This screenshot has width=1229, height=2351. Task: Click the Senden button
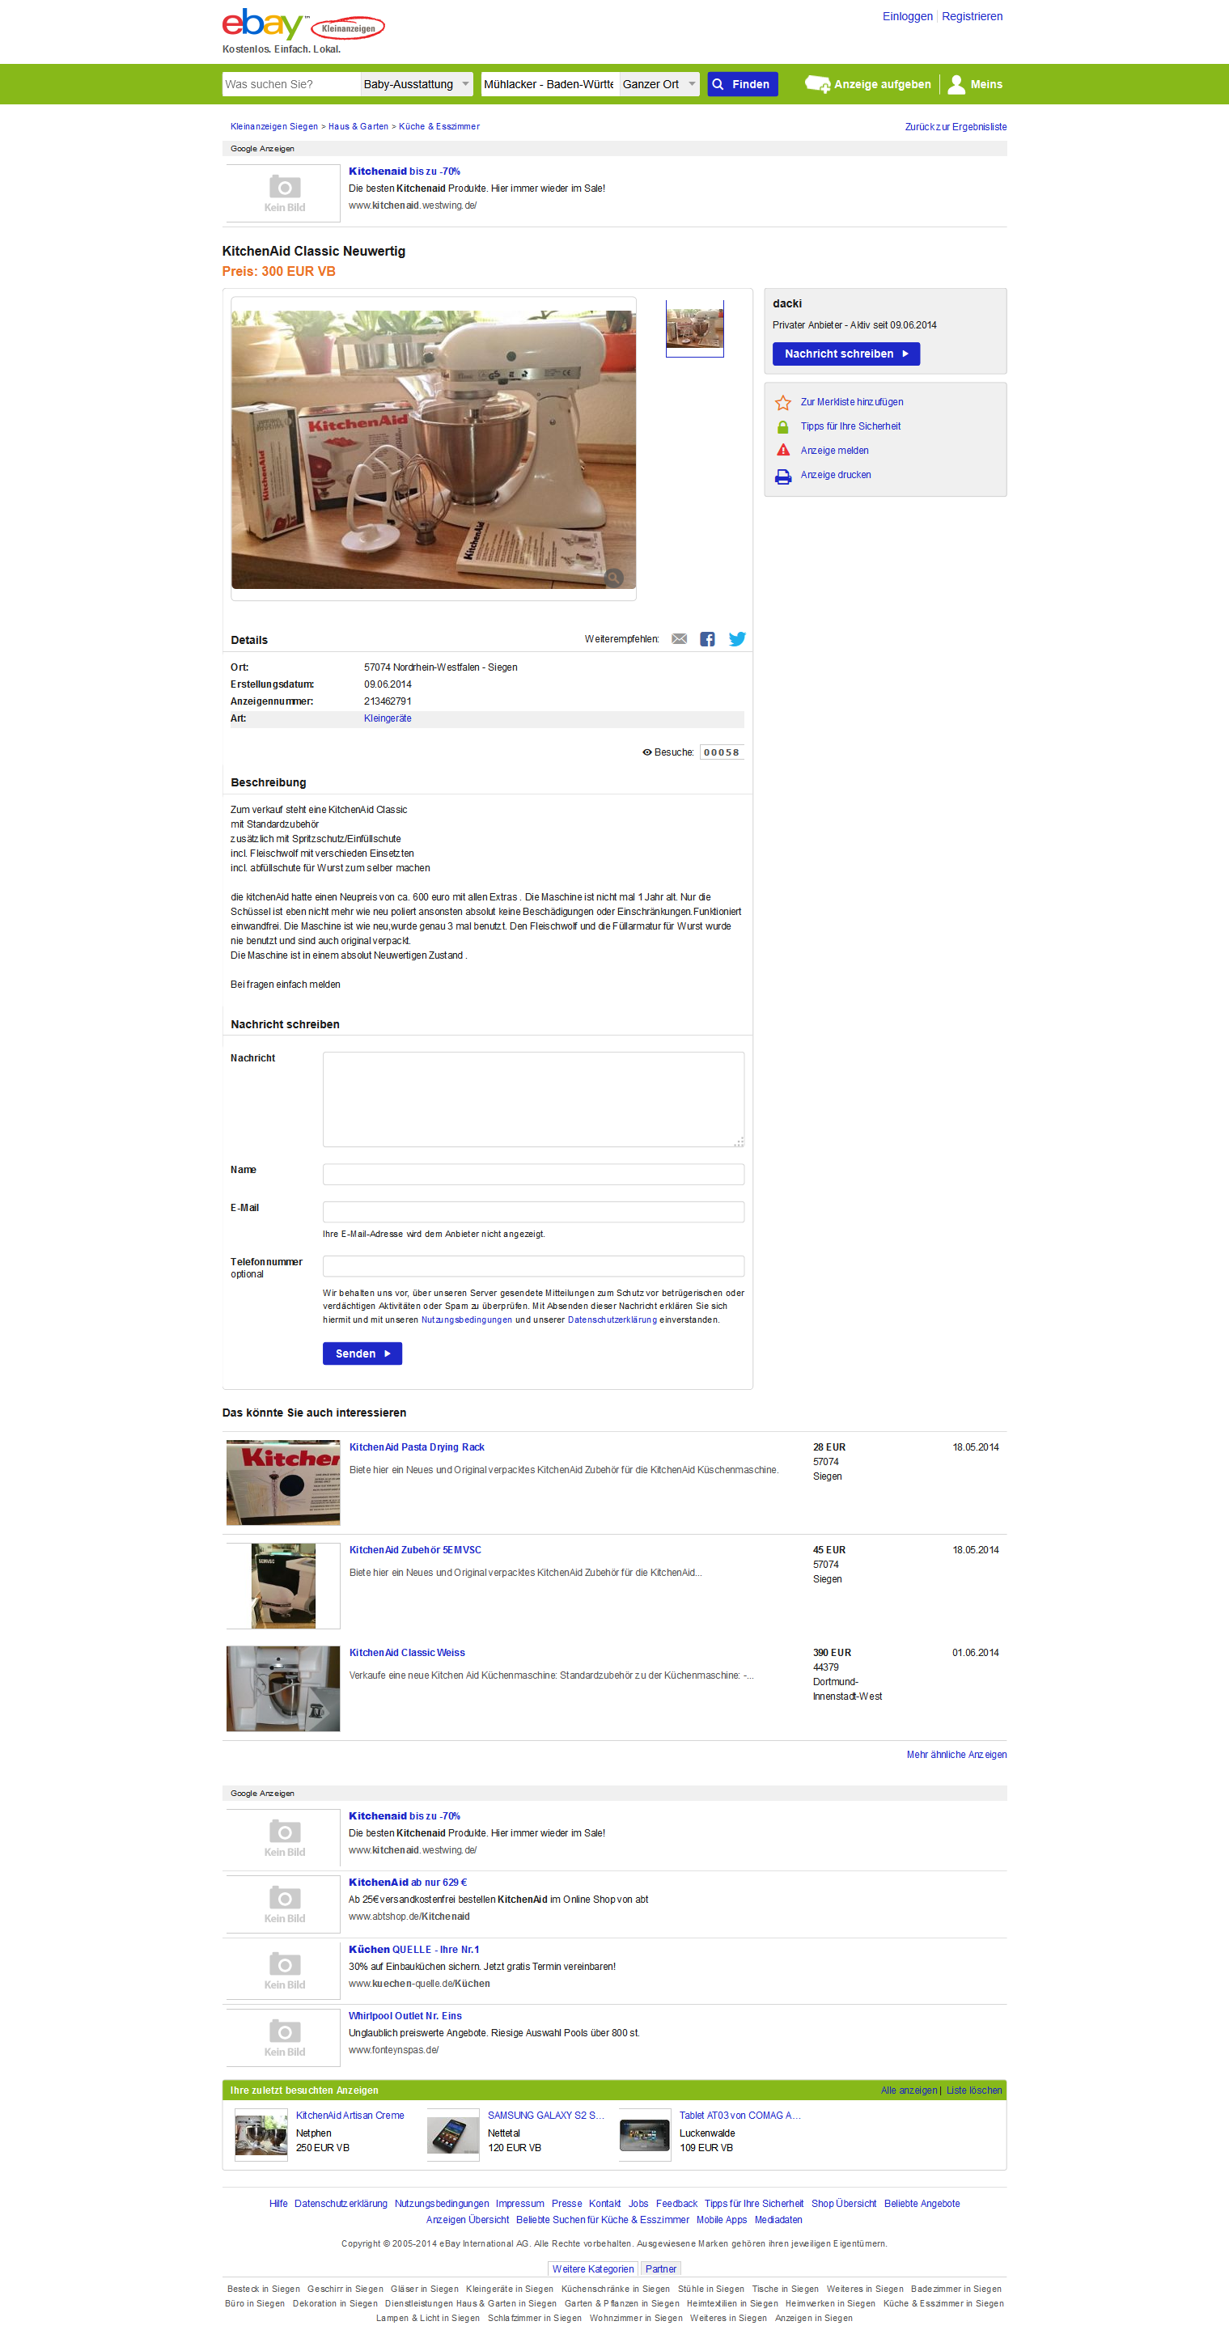[x=362, y=1353]
